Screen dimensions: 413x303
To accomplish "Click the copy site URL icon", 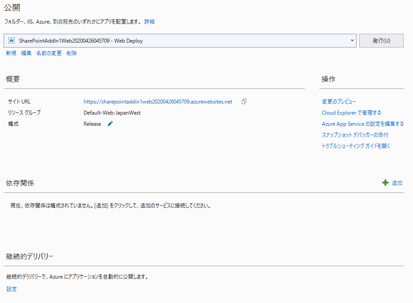I will tap(244, 102).
